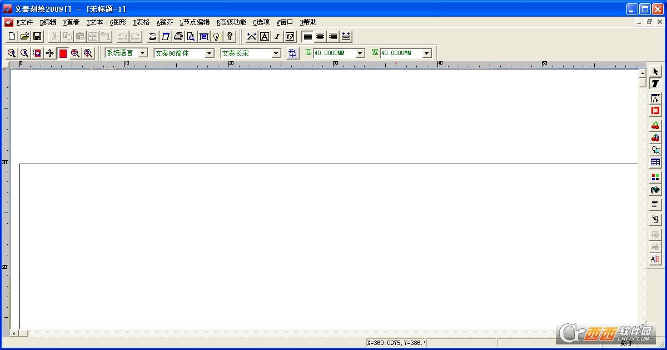
Task: Open a file using the folder icon
Action: pyautogui.click(x=24, y=37)
